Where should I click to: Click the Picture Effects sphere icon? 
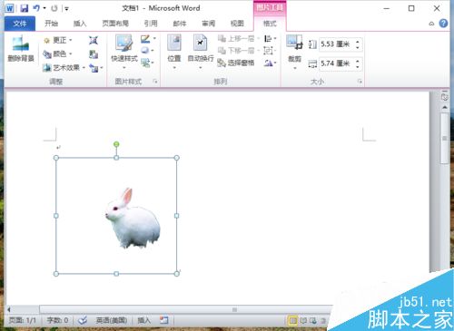(x=145, y=50)
